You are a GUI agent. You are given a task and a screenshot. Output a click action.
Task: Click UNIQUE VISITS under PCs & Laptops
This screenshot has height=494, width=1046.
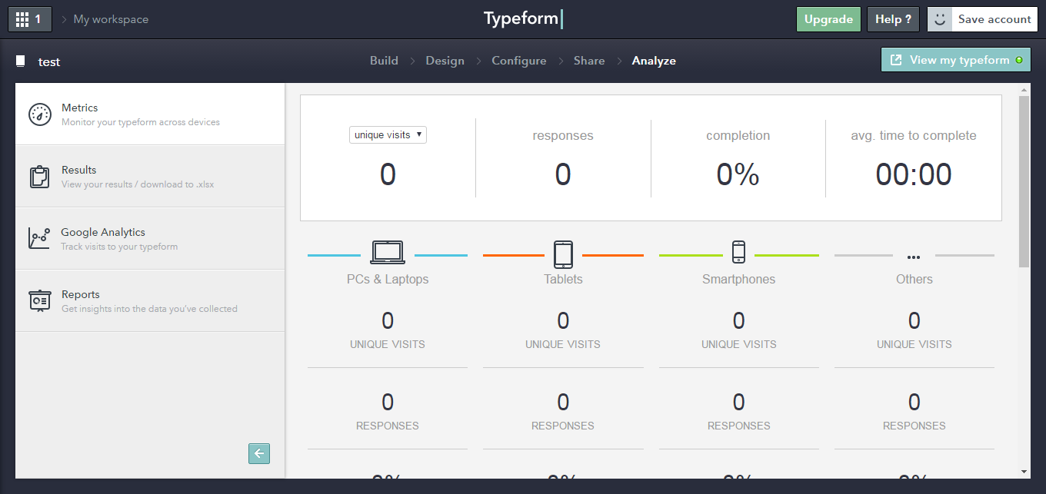[388, 344]
